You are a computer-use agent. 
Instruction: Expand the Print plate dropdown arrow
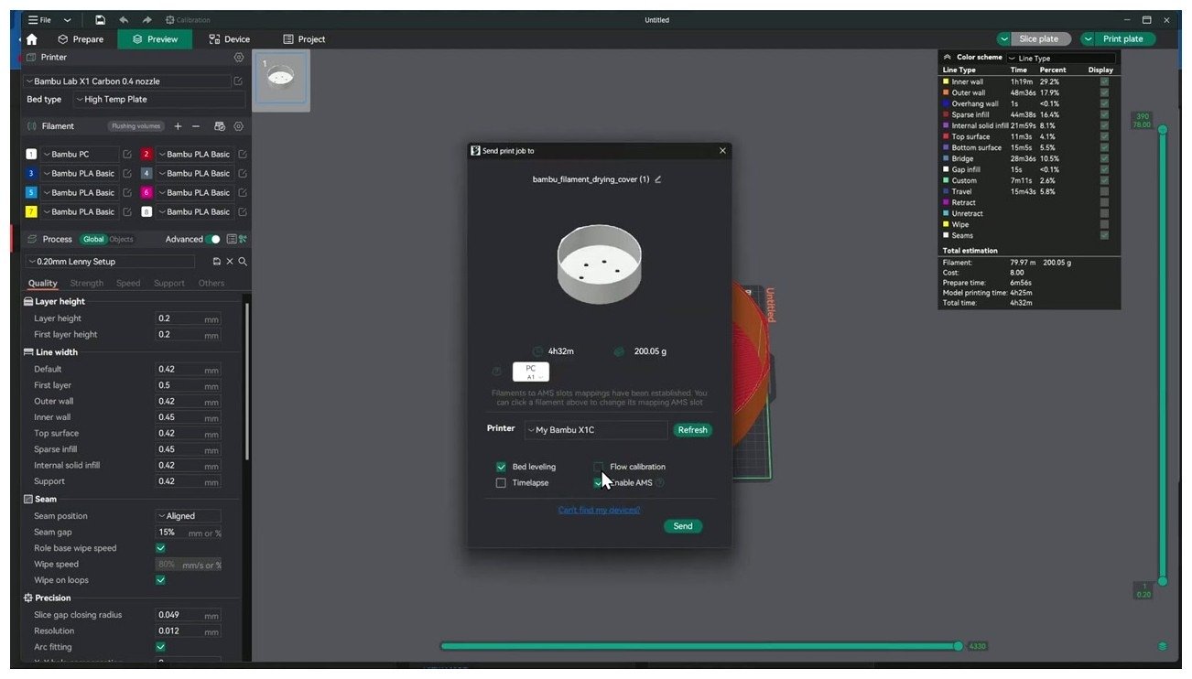tap(1088, 39)
